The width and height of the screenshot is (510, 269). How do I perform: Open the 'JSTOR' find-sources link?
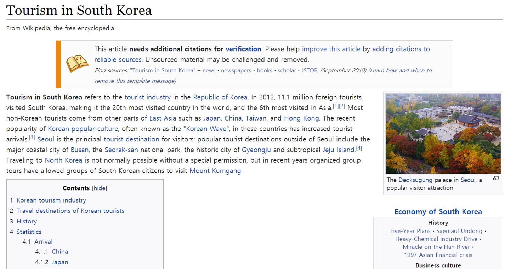point(310,70)
